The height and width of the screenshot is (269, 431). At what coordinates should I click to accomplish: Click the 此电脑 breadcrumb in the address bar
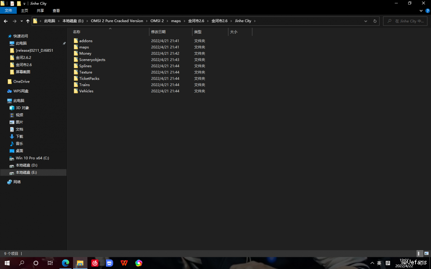point(49,21)
